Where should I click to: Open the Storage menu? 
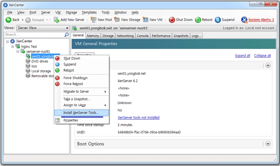(x=71, y=12)
